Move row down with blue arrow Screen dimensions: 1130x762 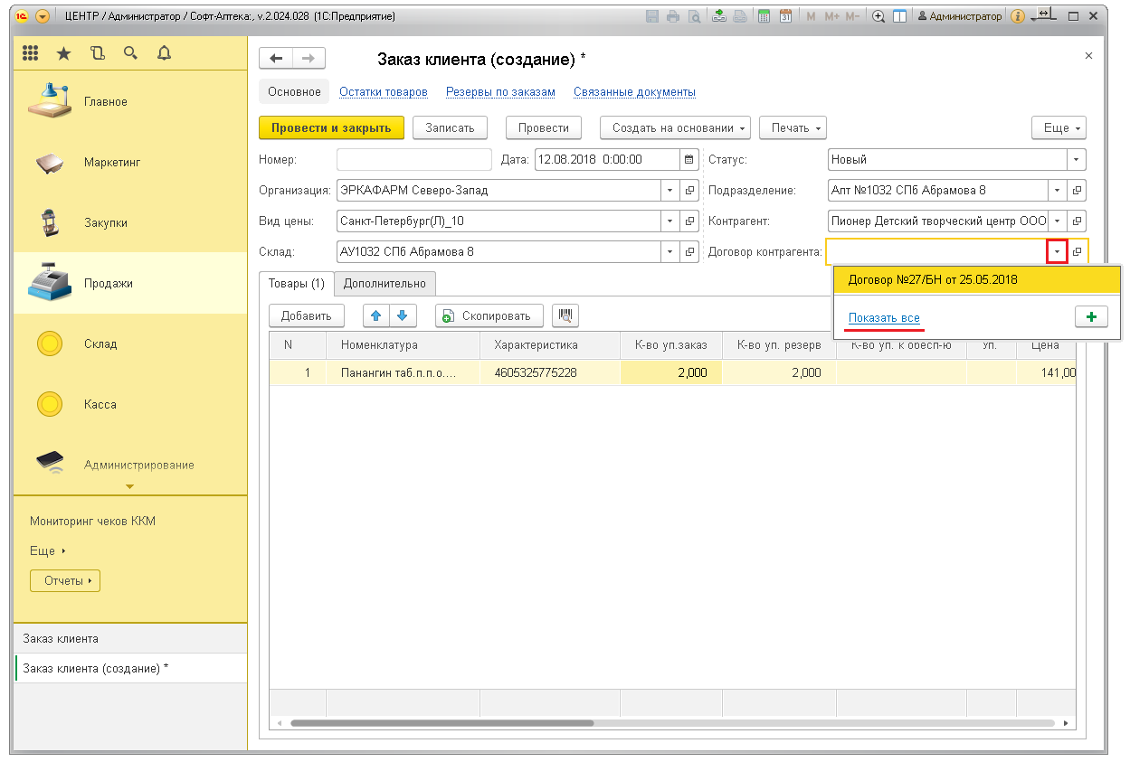point(402,315)
